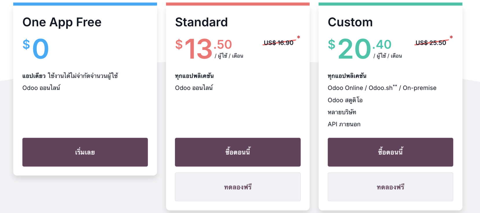This screenshot has width=480, height=213.
Task: Select the Standard plan heading
Action: (x=201, y=22)
